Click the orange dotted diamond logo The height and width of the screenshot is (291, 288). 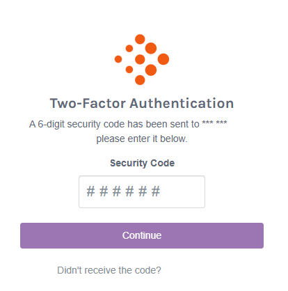click(142, 59)
